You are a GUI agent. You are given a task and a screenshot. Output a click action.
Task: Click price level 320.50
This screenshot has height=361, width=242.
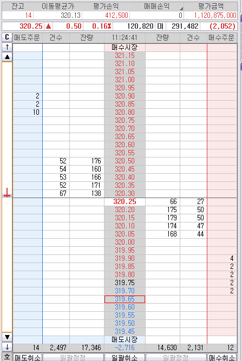pyautogui.click(x=125, y=161)
